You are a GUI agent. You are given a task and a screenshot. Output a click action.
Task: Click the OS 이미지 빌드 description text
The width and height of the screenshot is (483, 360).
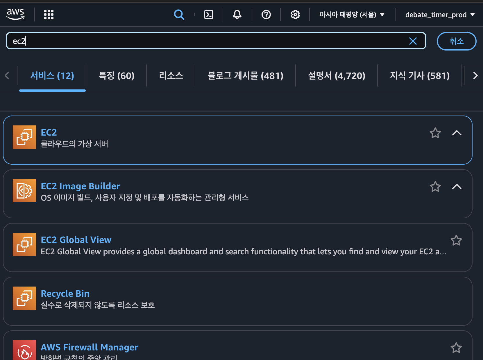[145, 198]
